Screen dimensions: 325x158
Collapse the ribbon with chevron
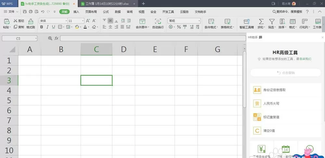click(320, 12)
